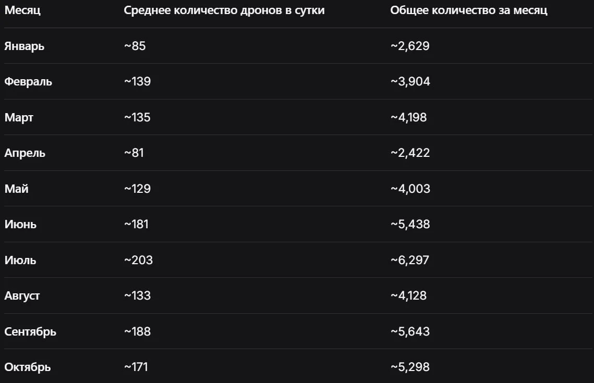Click the daily average value "~85"

pyautogui.click(x=135, y=46)
